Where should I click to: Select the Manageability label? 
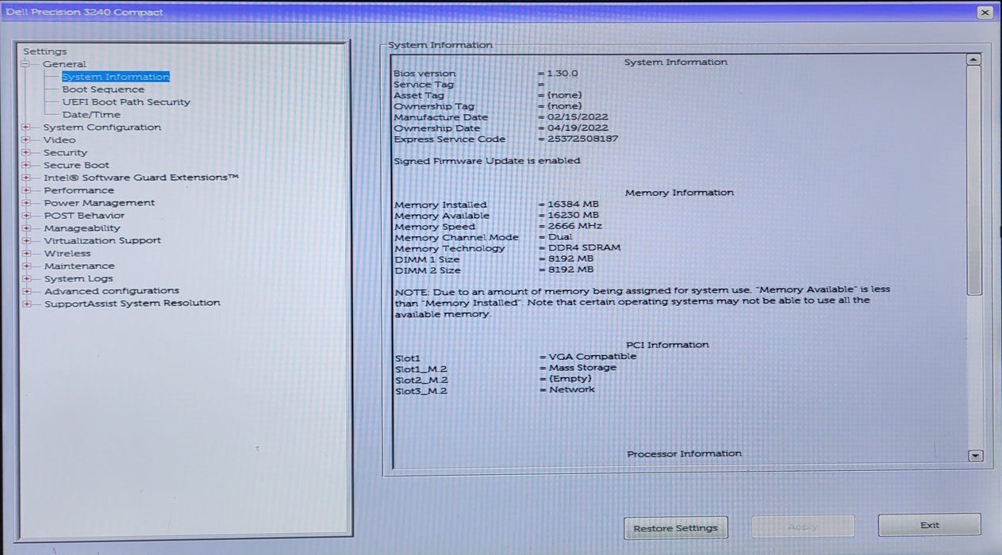click(x=82, y=228)
